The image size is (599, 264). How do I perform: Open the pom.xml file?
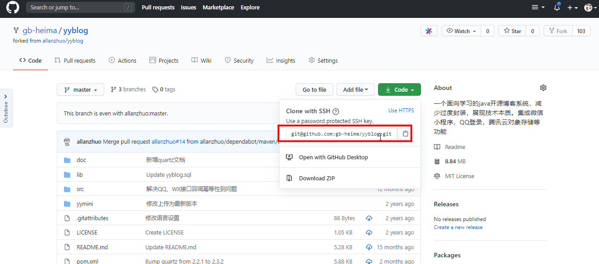tap(87, 261)
